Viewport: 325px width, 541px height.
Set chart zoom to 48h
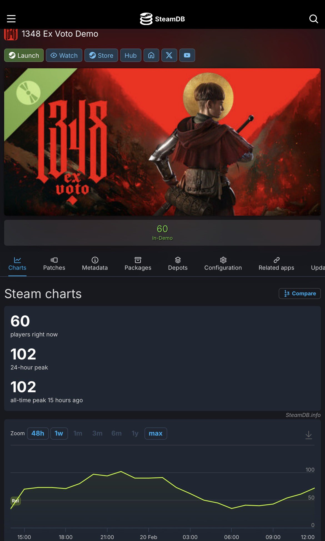(x=38, y=433)
